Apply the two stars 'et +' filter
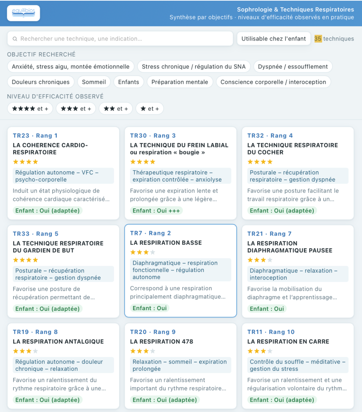 point(116,108)
